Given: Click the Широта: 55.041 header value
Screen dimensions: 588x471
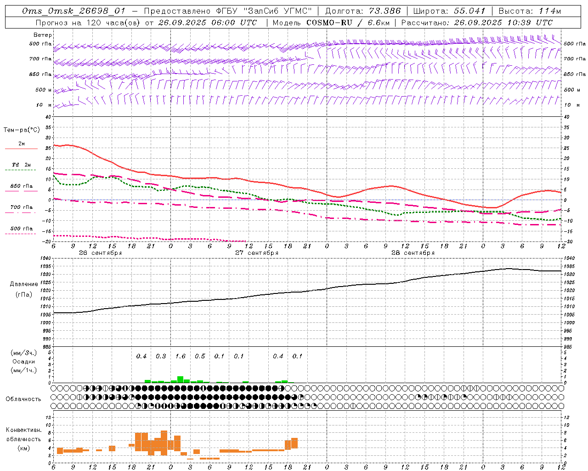Looking at the screenshot, I should (x=449, y=11).
